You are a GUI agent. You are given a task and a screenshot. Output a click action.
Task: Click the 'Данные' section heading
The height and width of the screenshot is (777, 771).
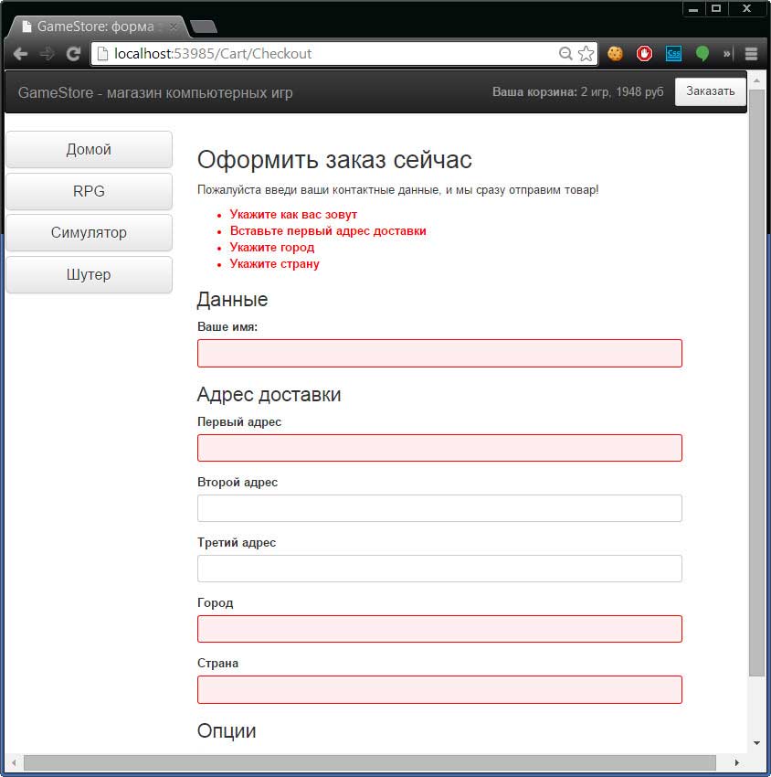(x=232, y=300)
